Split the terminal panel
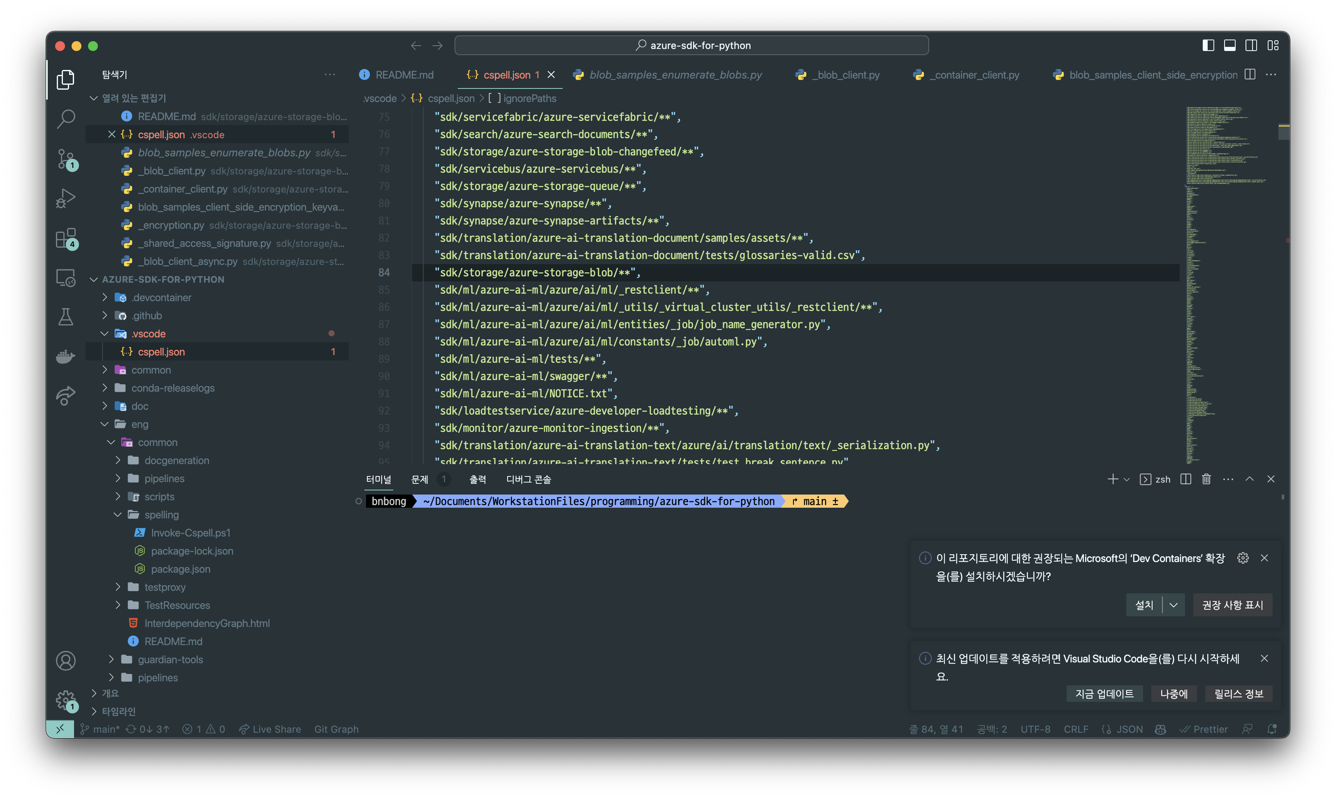Viewport: 1336px width, 799px height. coord(1186,479)
